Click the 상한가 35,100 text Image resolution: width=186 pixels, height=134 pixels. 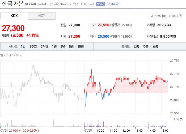click(121, 25)
